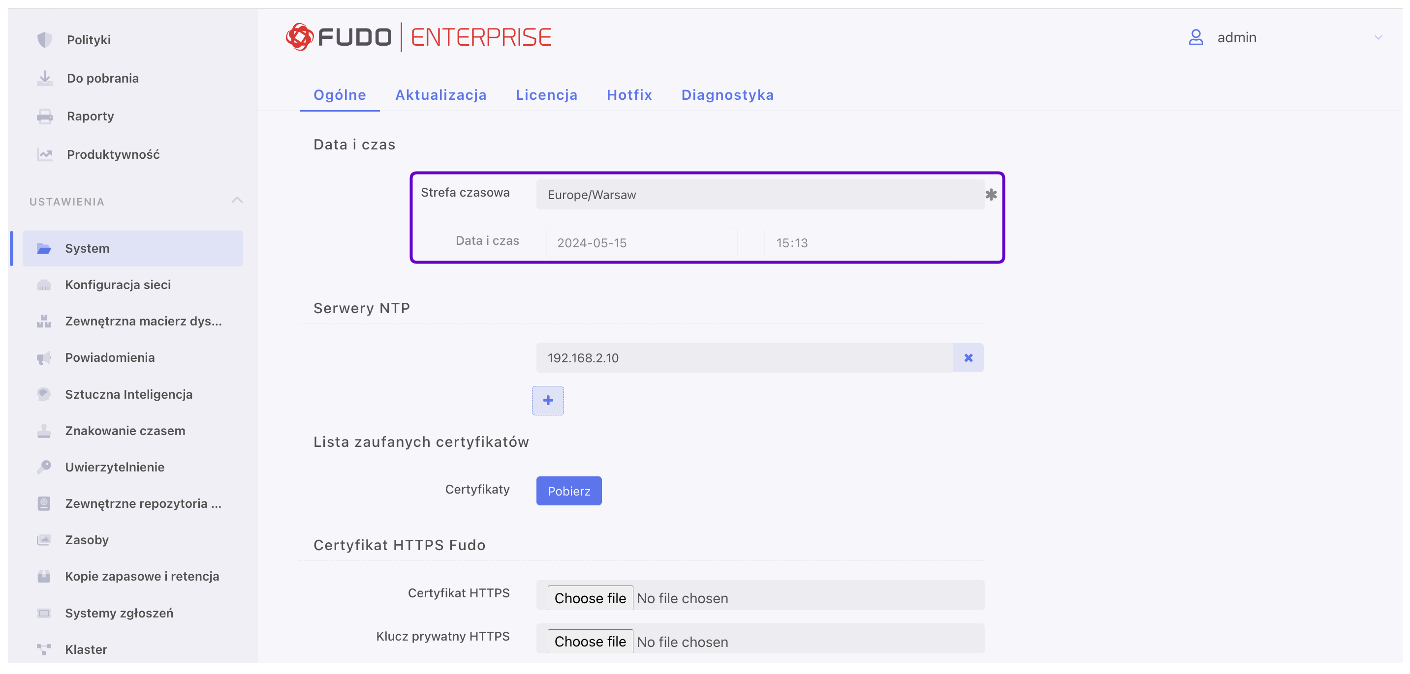The image size is (1410, 674).
Task: Open Konfiguracja sieci settings
Action: [118, 285]
